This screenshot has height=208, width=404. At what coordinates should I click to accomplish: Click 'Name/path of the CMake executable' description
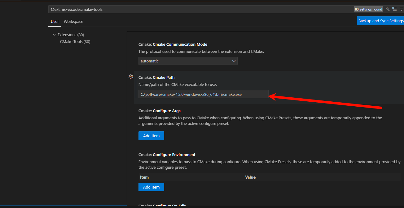(178, 84)
